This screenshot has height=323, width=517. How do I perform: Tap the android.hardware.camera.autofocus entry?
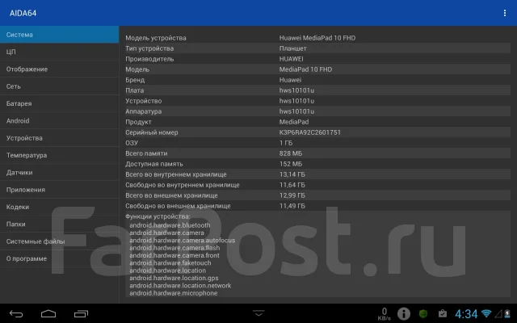[x=183, y=241]
